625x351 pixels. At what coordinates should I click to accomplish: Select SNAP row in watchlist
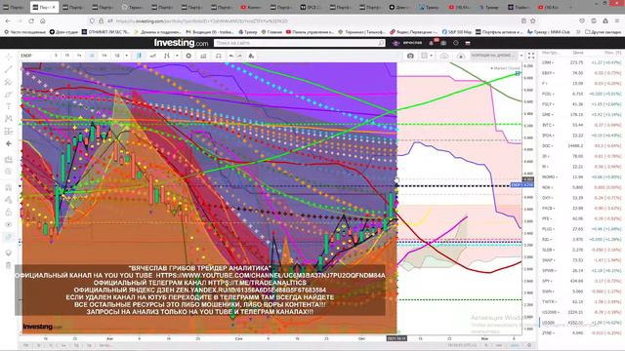581,260
